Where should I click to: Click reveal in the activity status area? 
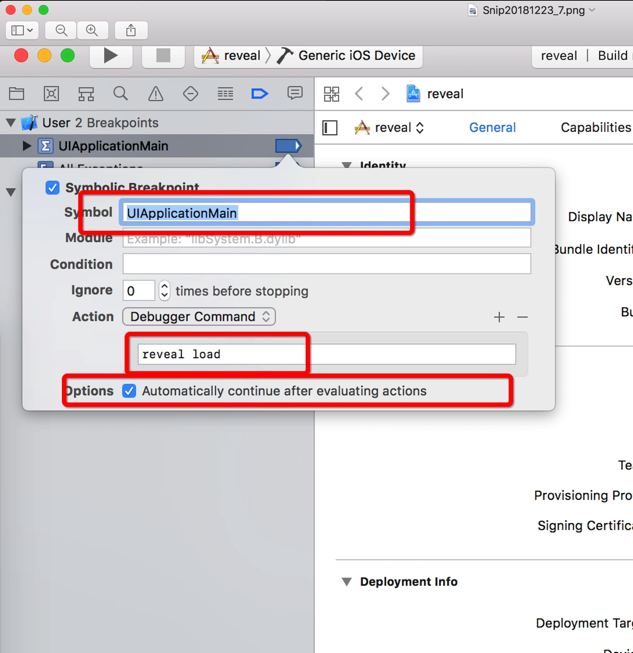pyautogui.click(x=559, y=55)
